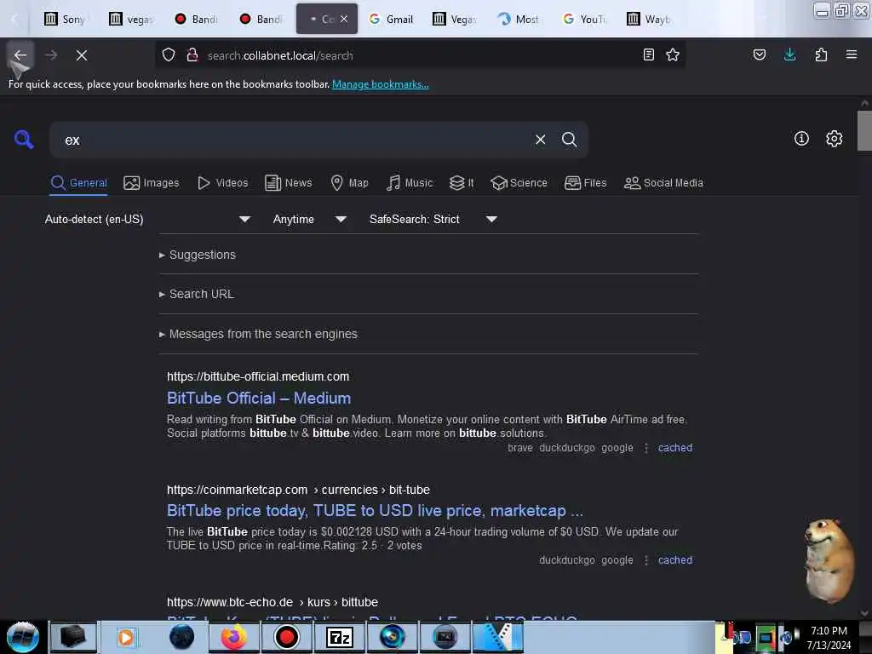This screenshot has width=872, height=654.
Task: Go back with the browser back arrow
Action: (x=20, y=55)
